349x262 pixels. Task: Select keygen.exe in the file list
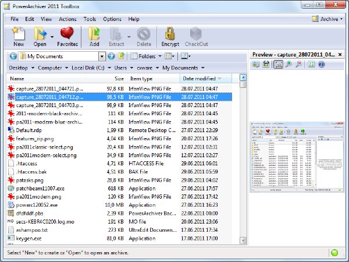click(x=119, y=238)
